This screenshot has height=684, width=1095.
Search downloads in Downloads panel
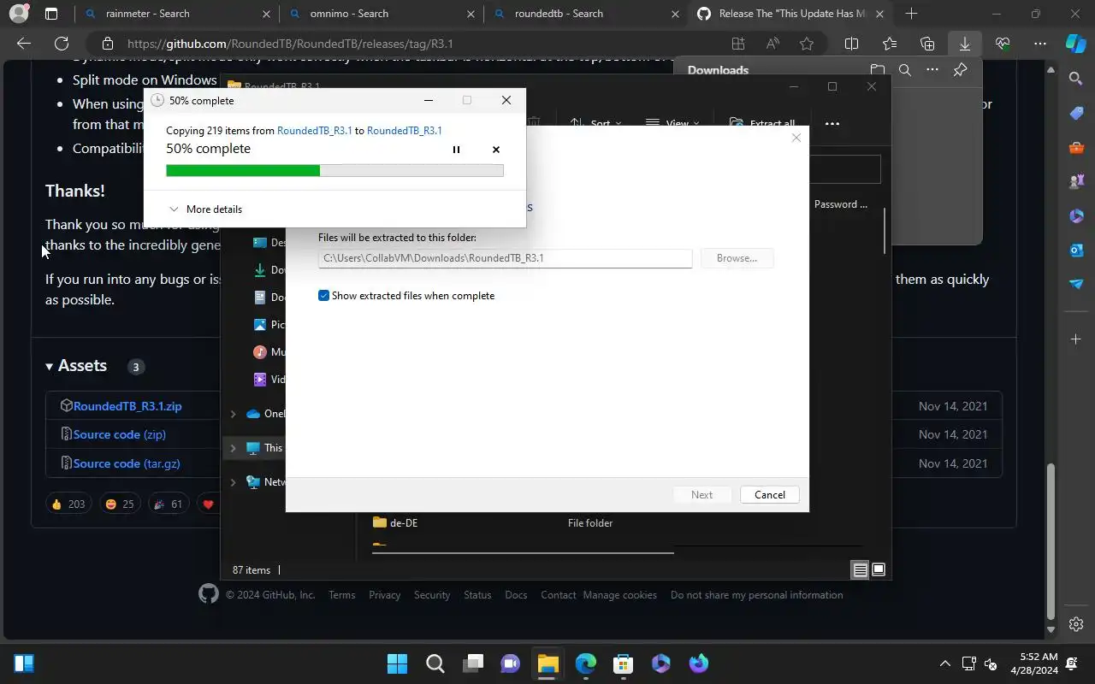(904, 70)
